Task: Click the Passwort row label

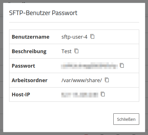Action: (x=23, y=66)
